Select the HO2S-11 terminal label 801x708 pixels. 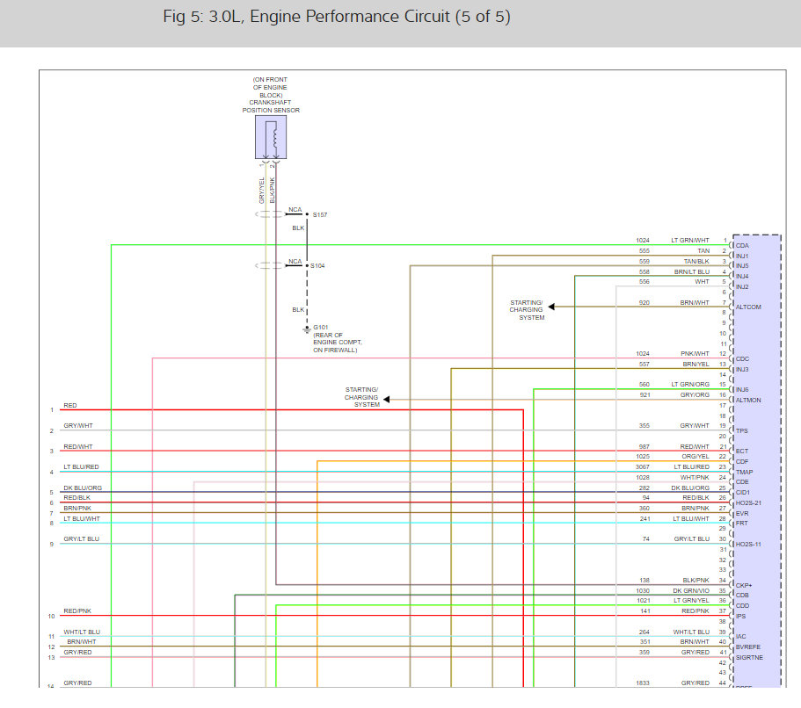point(748,544)
